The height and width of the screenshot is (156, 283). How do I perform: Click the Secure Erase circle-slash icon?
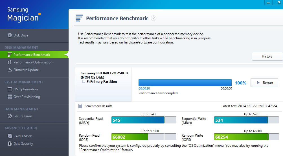pyautogui.click(x=10, y=116)
